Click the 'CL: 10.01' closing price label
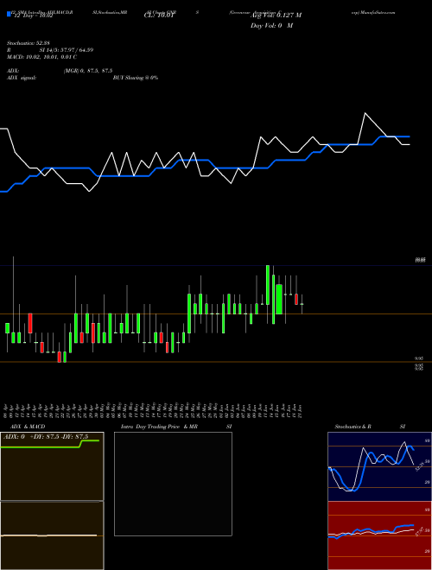 161,16
